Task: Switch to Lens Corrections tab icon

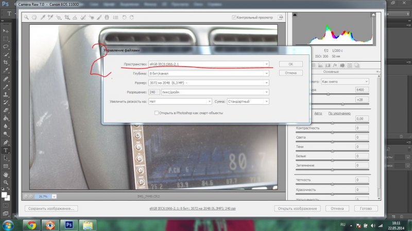Action: click(328, 65)
